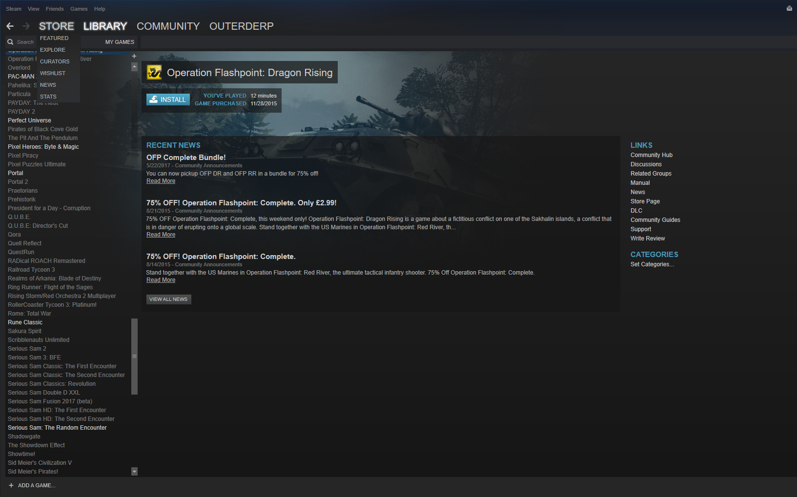
Task: Select Railroad Tycoon 3
Action: point(31,270)
